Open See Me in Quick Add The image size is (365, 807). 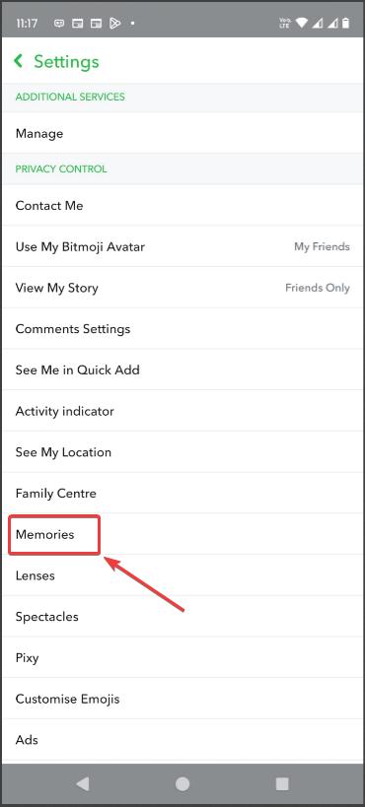pos(182,370)
